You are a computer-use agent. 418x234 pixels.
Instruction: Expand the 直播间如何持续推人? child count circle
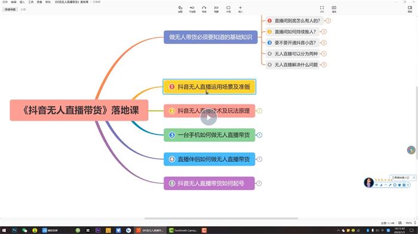pyautogui.click(x=324, y=32)
